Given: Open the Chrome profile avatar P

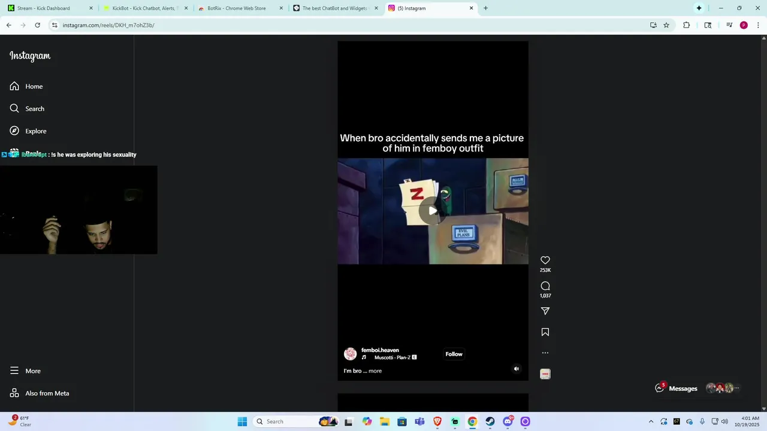Looking at the screenshot, I should [x=744, y=25].
